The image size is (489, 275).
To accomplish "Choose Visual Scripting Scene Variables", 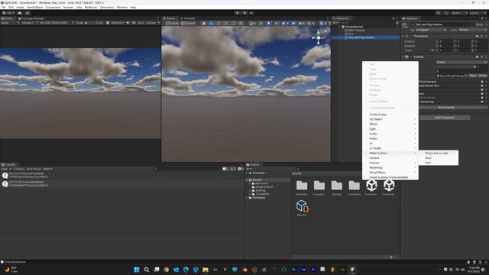I will tap(390, 177).
